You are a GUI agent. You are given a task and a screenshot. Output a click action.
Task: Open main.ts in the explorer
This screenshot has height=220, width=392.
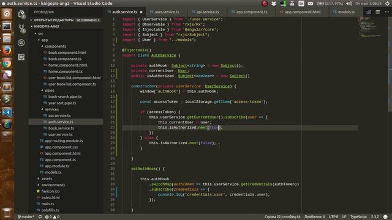point(48,204)
